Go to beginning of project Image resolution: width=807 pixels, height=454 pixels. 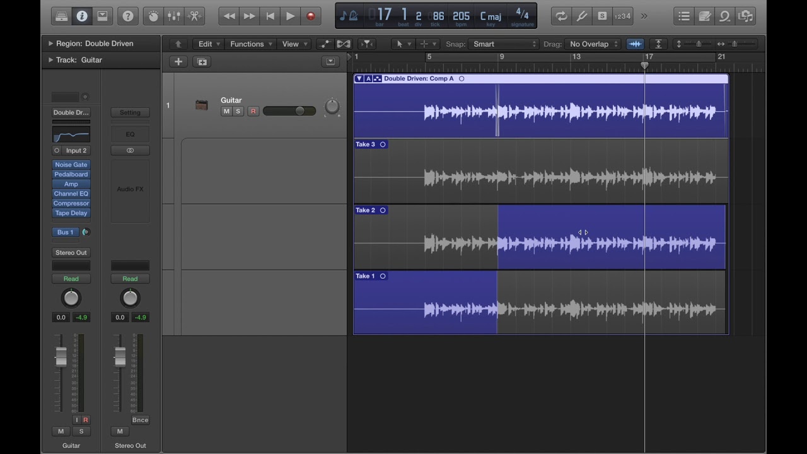point(270,16)
